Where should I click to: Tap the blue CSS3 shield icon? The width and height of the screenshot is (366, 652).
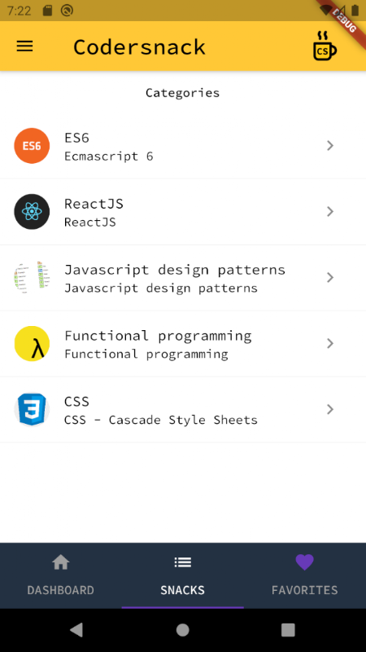pos(32,410)
